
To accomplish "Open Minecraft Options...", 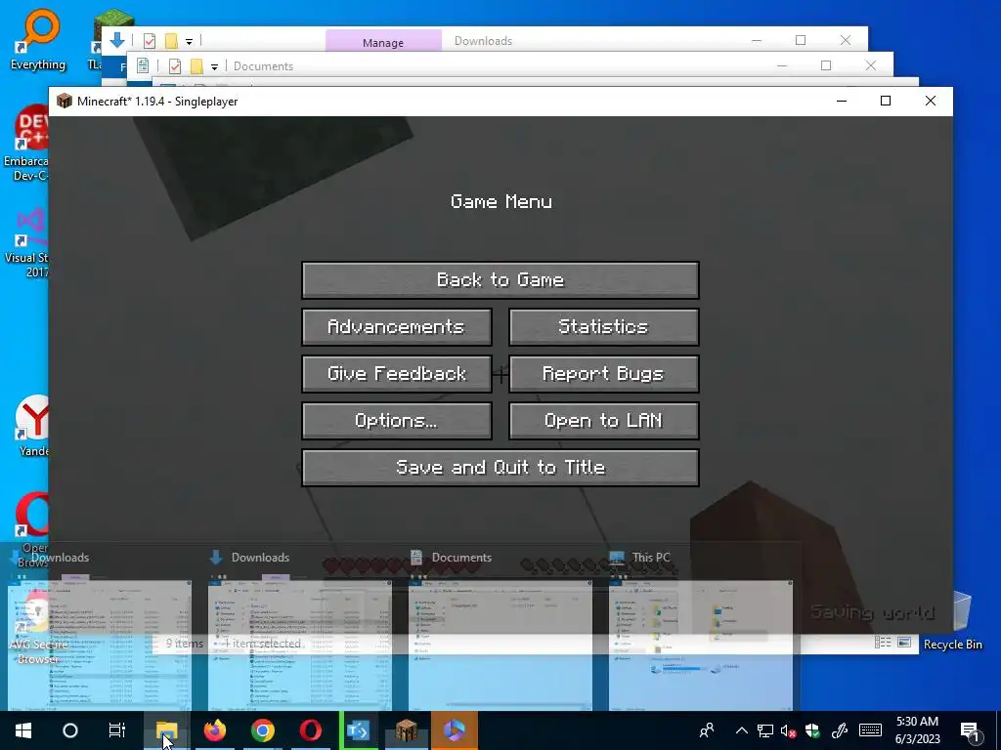I will click(397, 420).
